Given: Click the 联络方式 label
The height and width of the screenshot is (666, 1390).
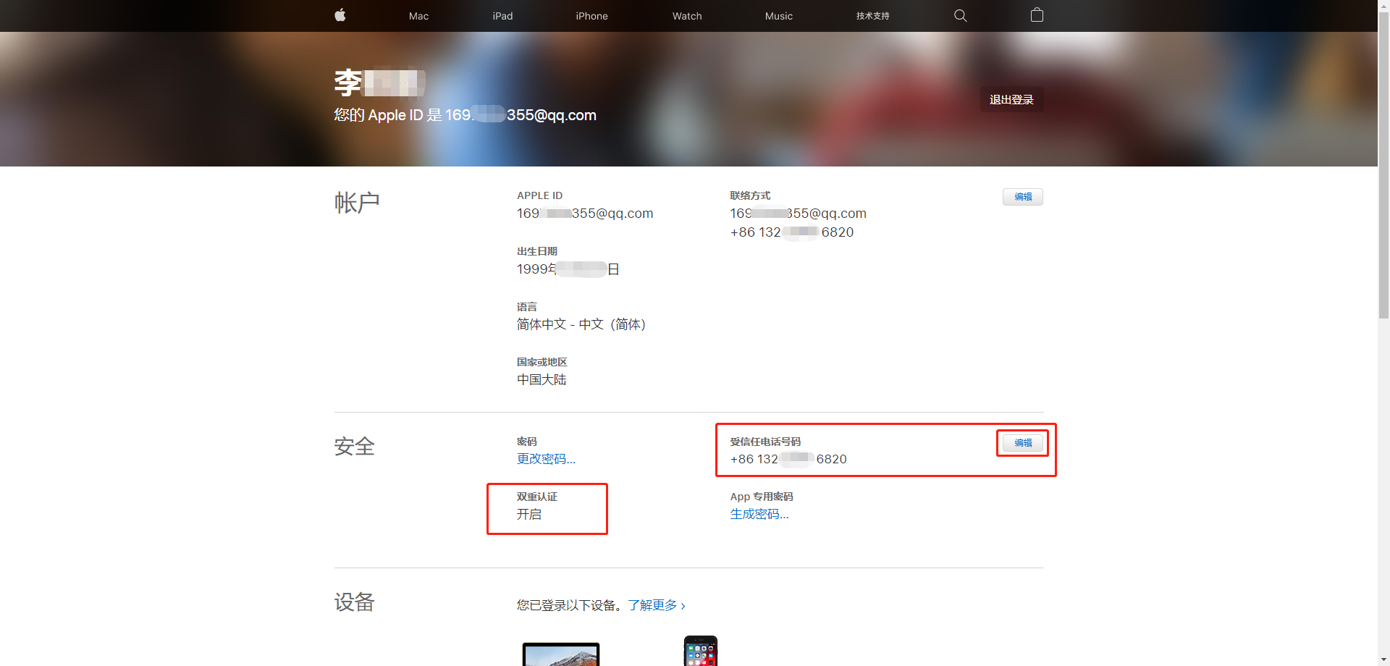Looking at the screenshot, I should pyautogui.click(x=750, y=195).
